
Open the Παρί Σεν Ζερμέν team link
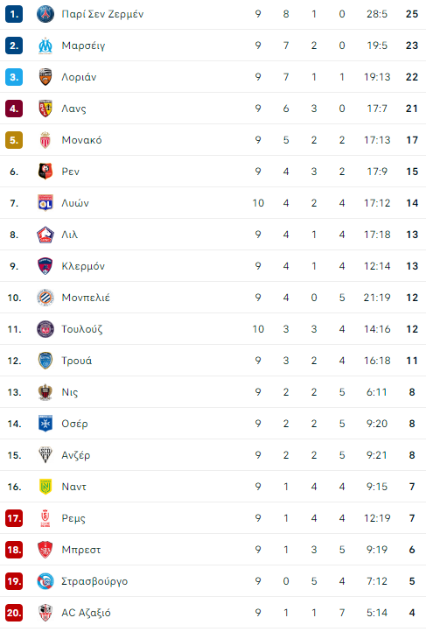(x=102, y=14)
